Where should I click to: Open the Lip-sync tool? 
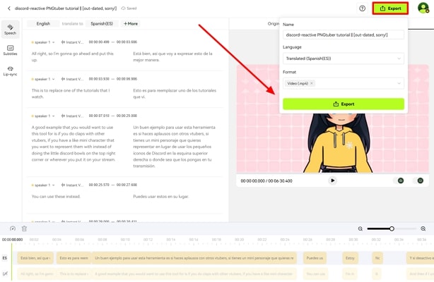(10, 70)
